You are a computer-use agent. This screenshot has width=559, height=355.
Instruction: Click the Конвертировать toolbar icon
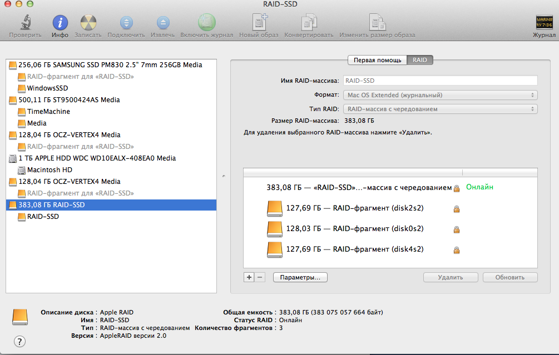309,22
